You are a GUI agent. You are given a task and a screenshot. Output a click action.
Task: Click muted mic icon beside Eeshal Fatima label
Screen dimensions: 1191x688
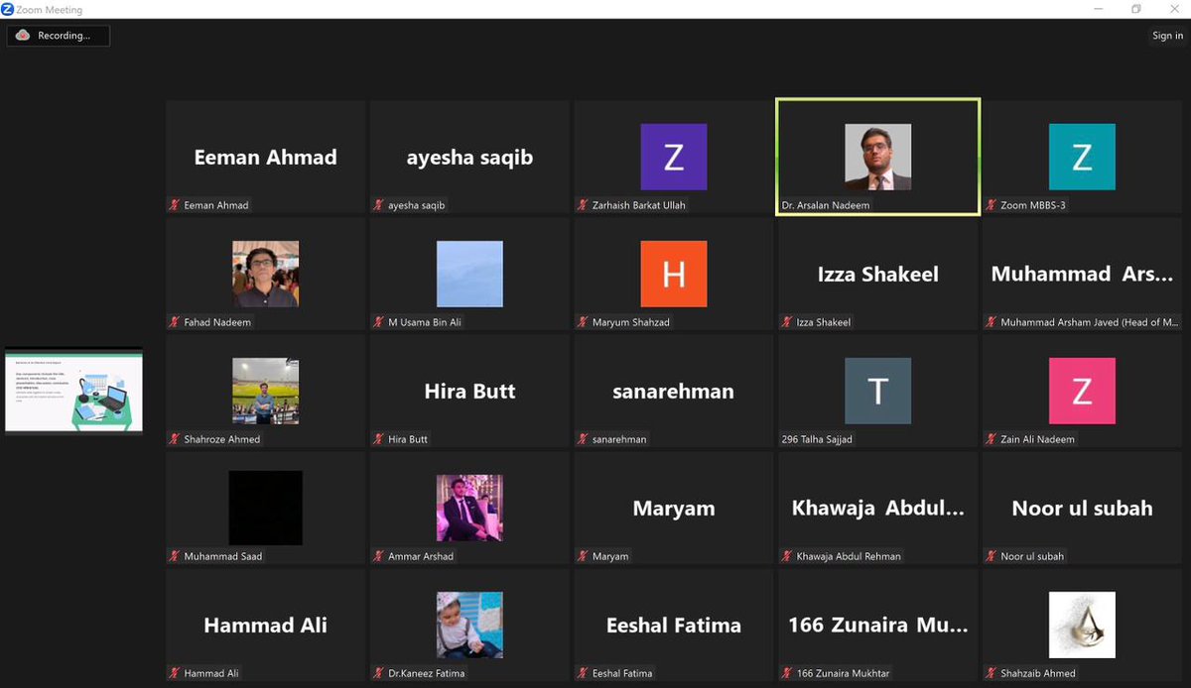click(x=584, y=673)
